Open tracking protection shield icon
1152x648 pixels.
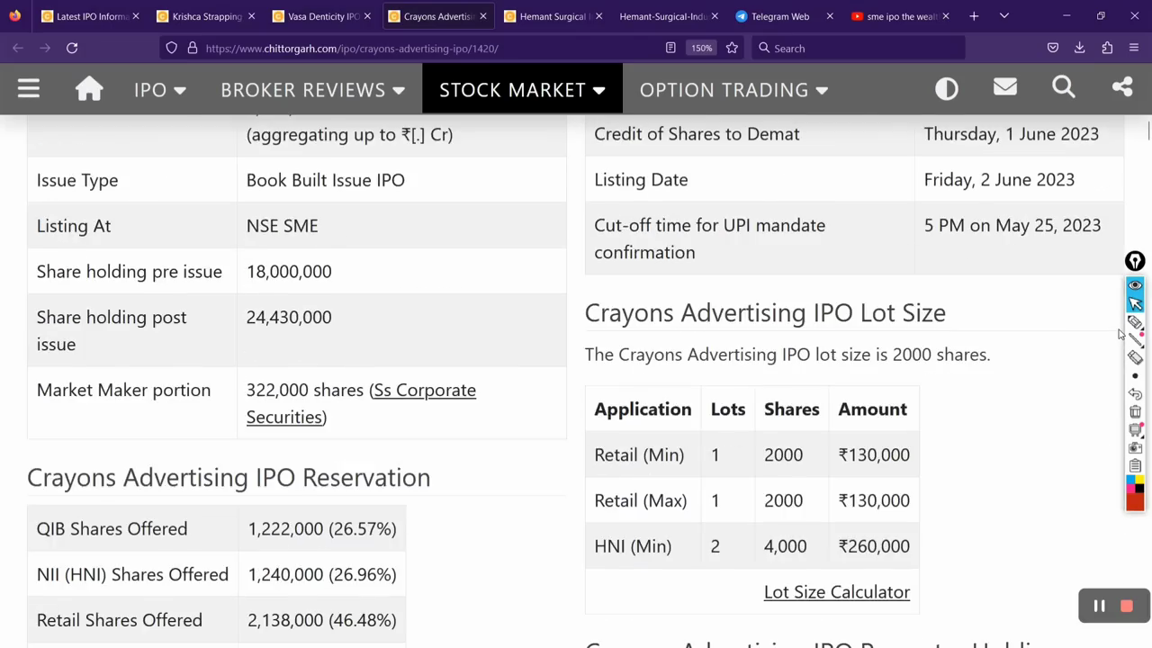(172, 48)
